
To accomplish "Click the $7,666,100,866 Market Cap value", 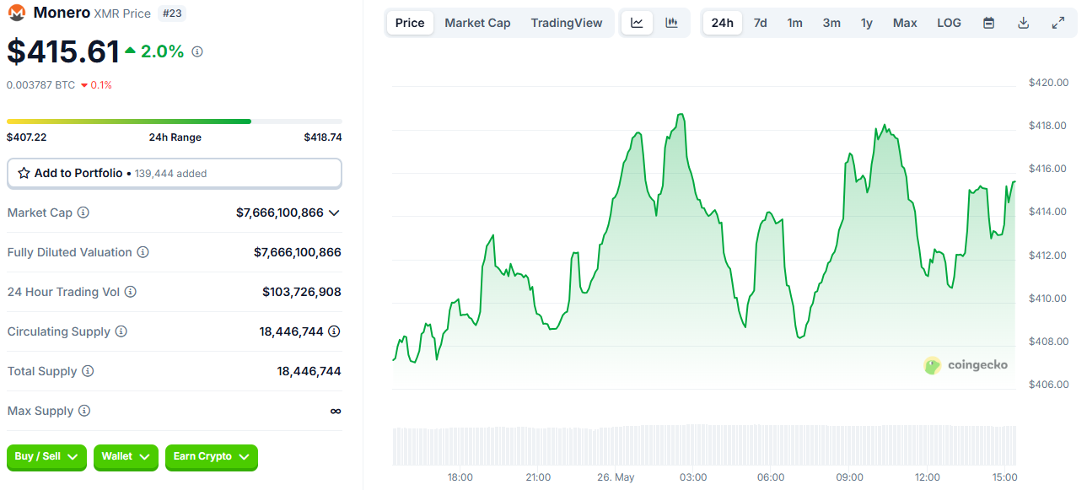I will coord(280,213).
